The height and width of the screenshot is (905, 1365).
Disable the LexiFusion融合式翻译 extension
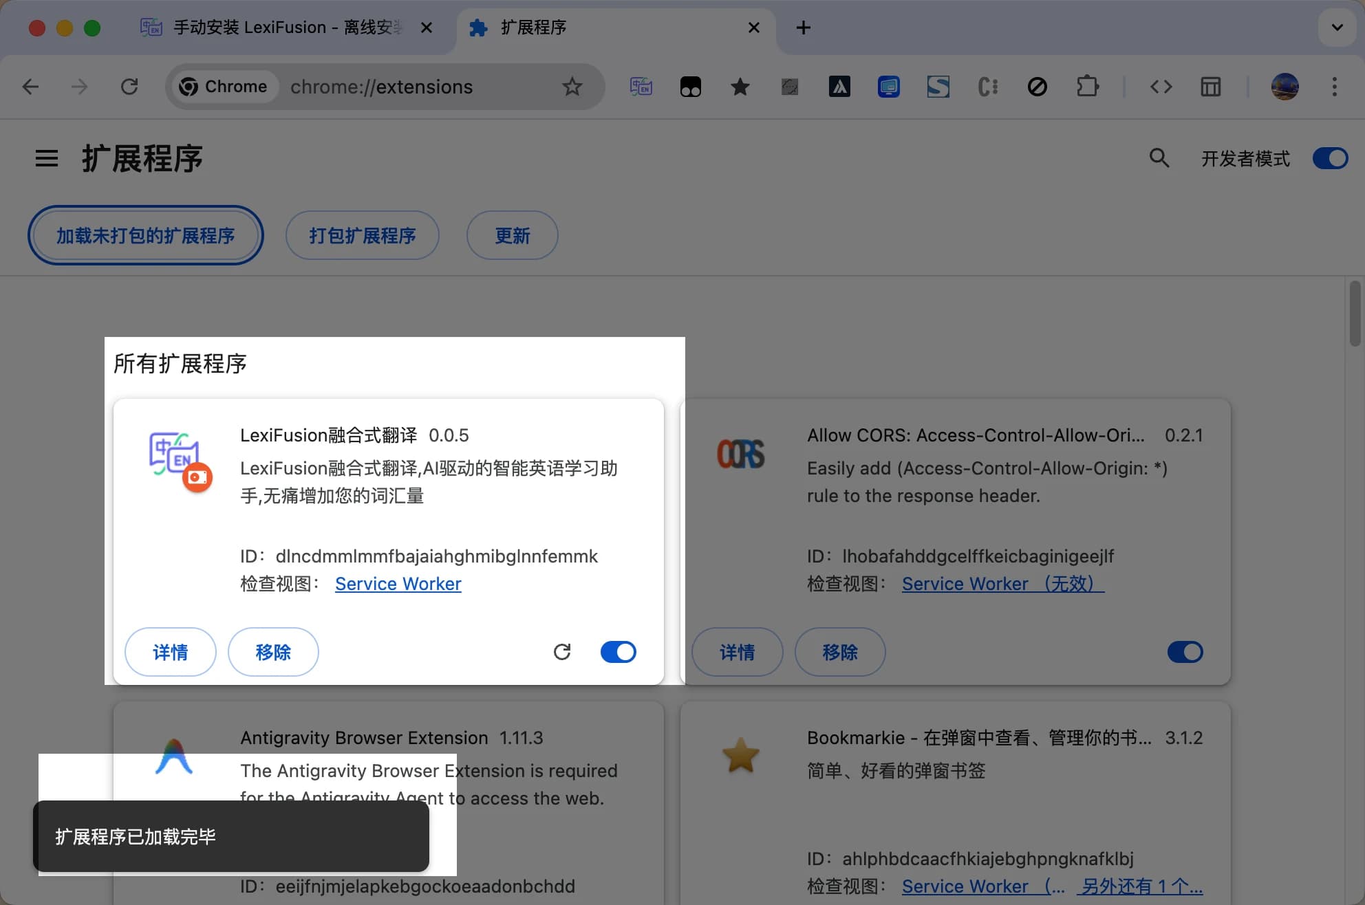pyautogui.click(x=618, y=652)
